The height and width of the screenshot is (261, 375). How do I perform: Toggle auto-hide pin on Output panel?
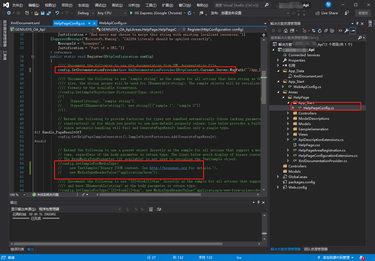pos(258,203)
